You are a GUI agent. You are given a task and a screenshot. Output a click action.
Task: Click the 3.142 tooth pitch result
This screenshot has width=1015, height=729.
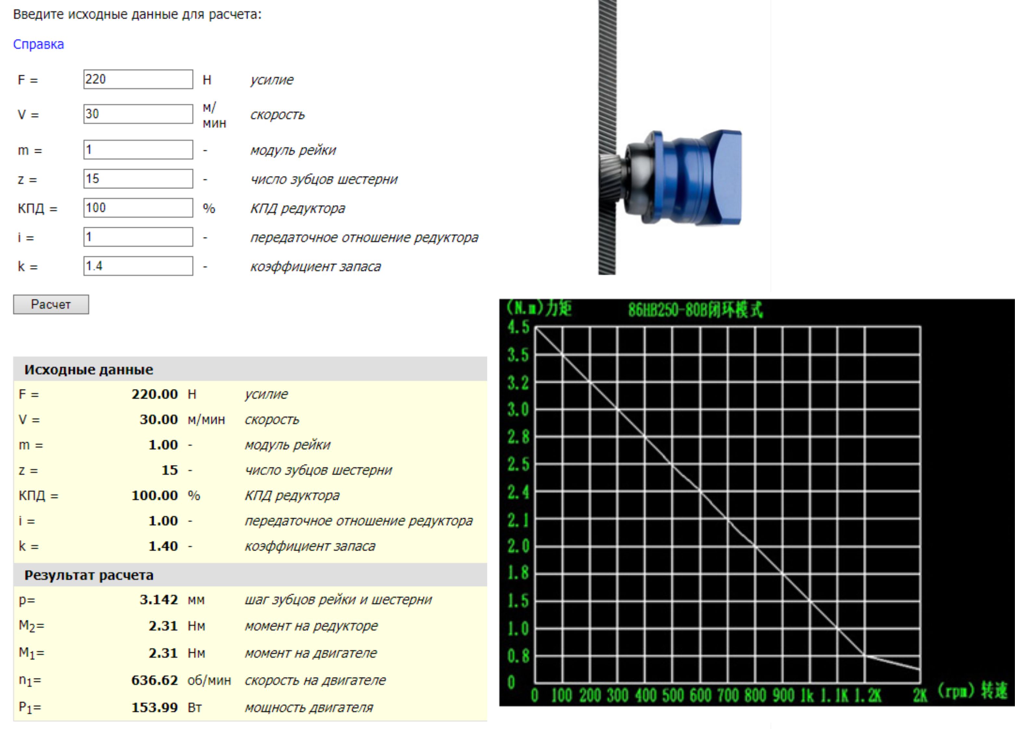coord(159,600)
